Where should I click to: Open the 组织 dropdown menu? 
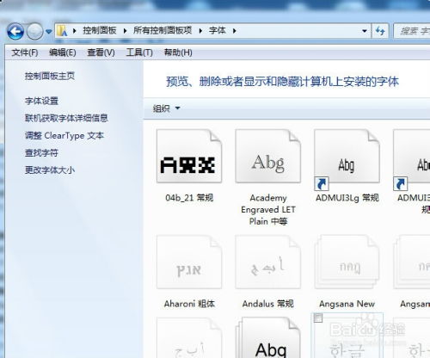coord(166,108)
